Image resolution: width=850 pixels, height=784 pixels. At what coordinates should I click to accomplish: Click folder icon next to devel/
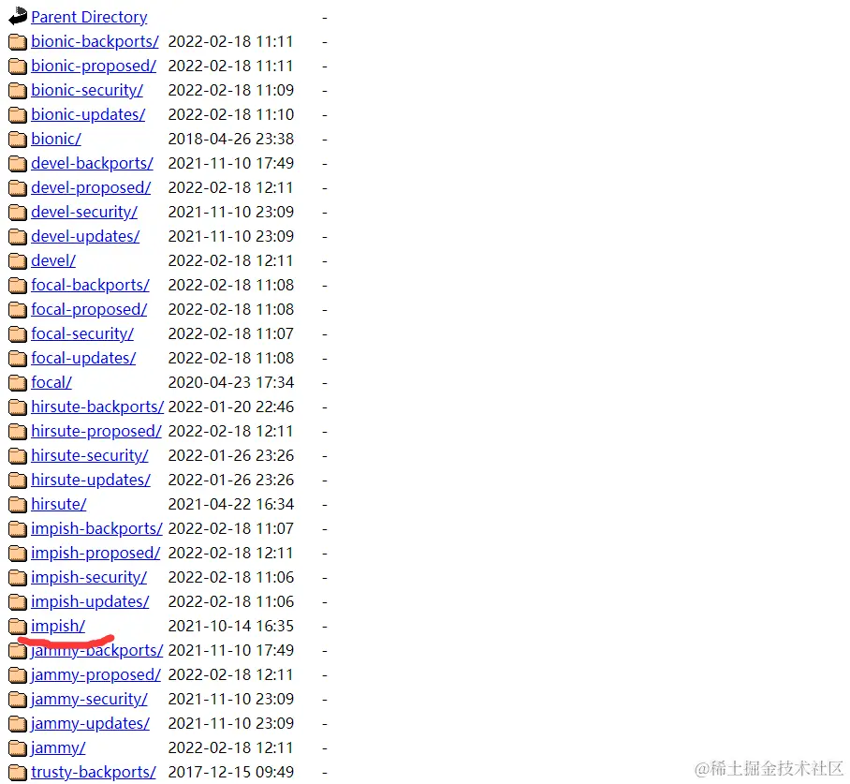pos(18,261)
